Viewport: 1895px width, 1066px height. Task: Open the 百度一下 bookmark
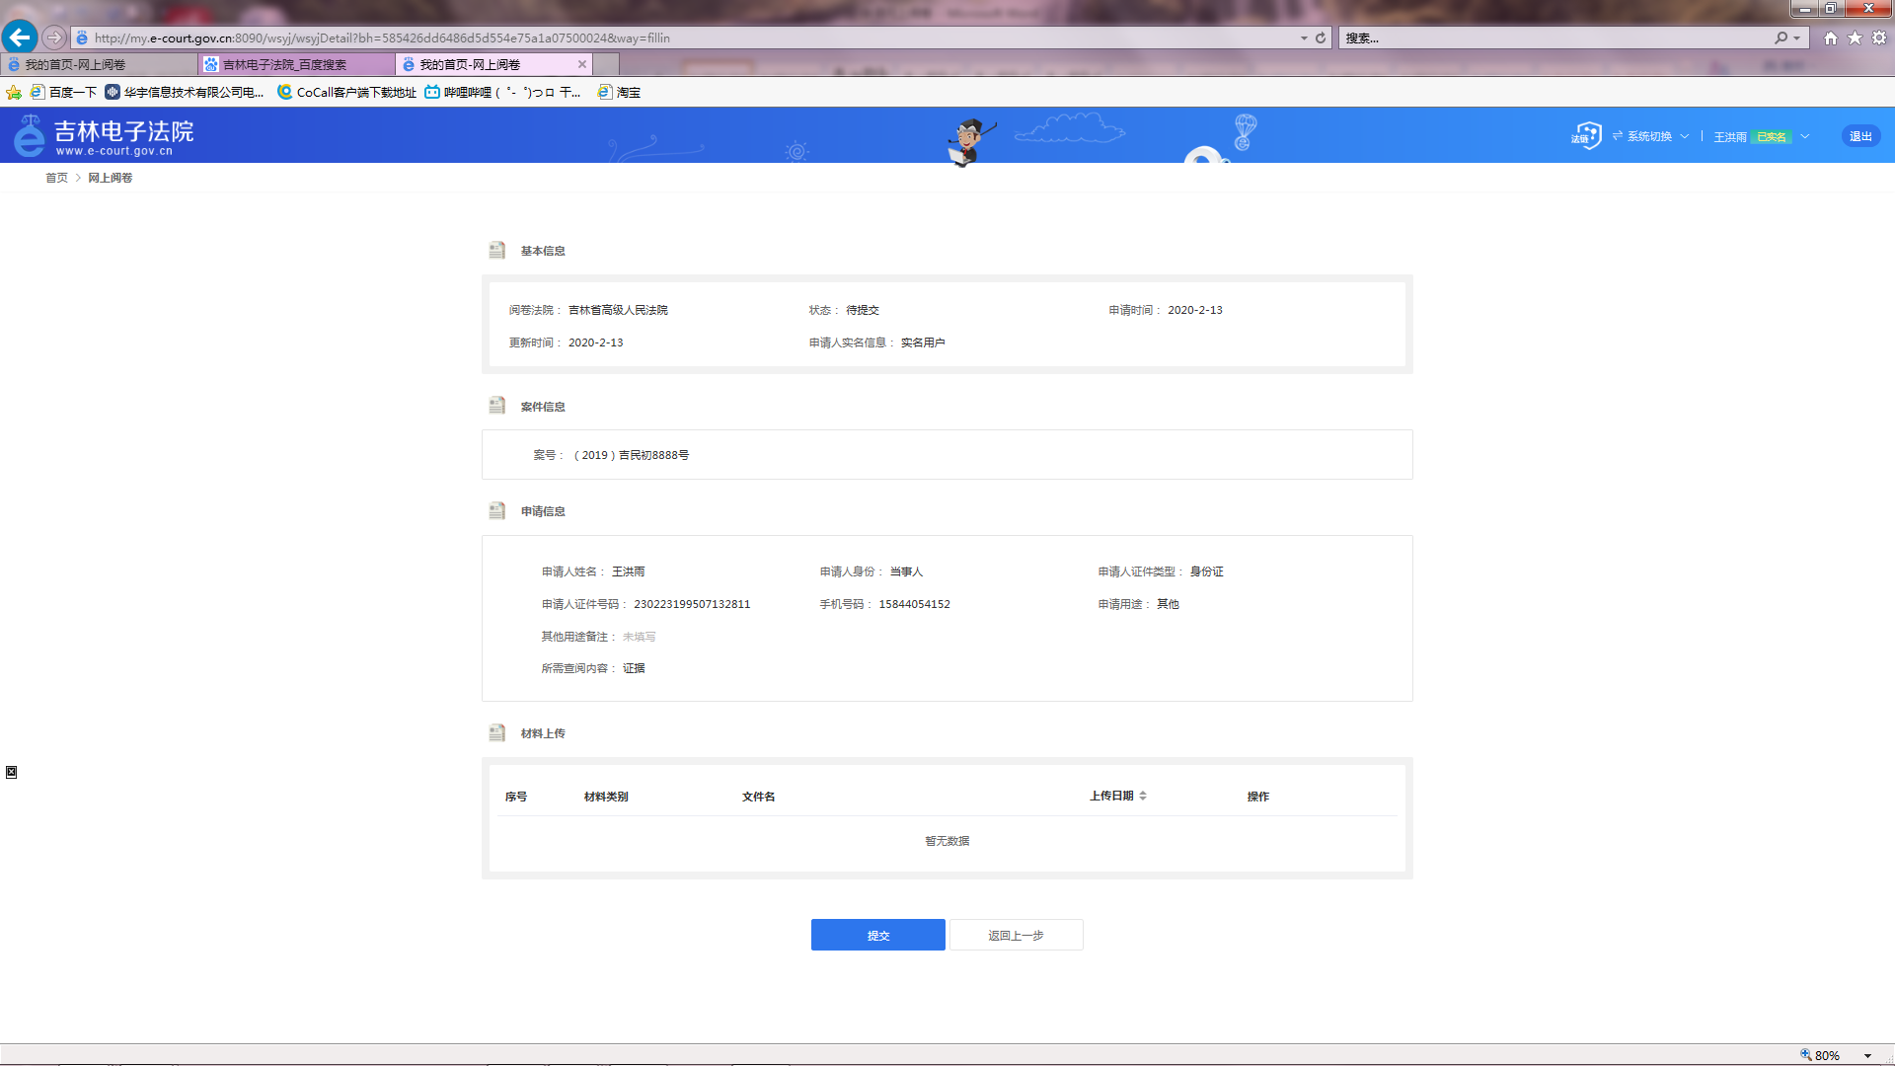click(63, 92)
